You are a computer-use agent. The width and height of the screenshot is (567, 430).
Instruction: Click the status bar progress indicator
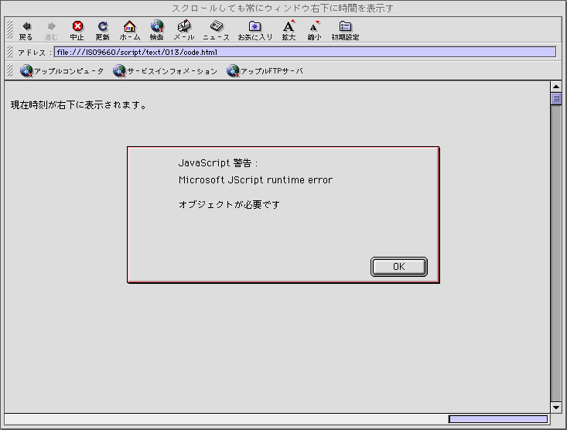[x=498, y=419]
